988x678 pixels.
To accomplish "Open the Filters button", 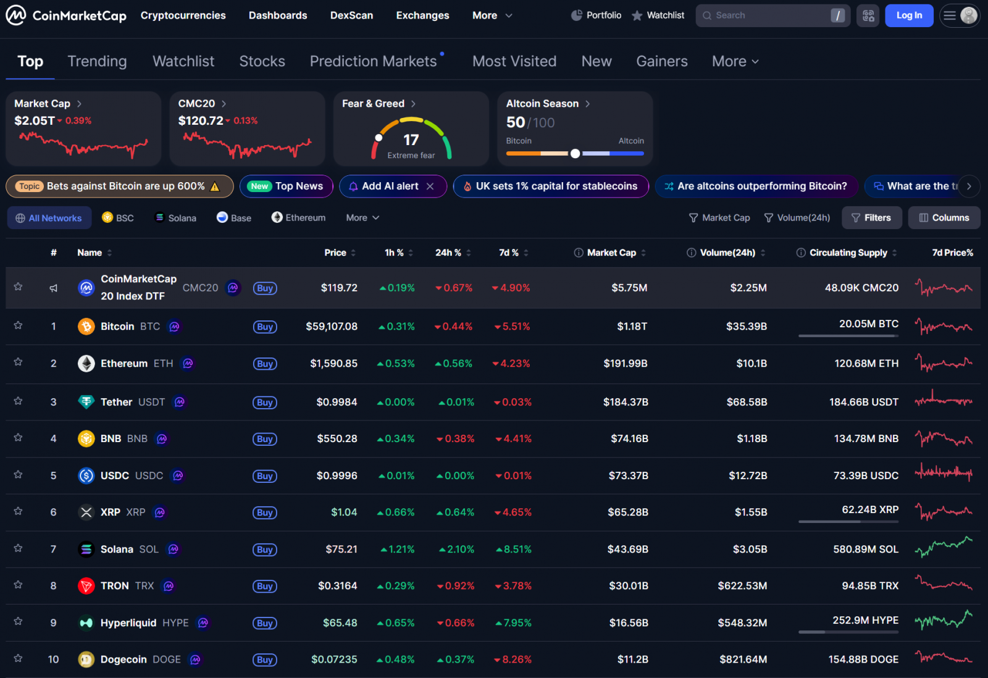I will 871,217.
